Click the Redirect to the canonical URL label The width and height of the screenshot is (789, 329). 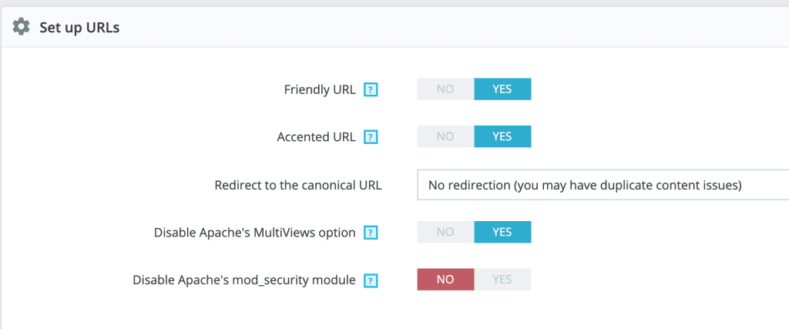[297, 185]
